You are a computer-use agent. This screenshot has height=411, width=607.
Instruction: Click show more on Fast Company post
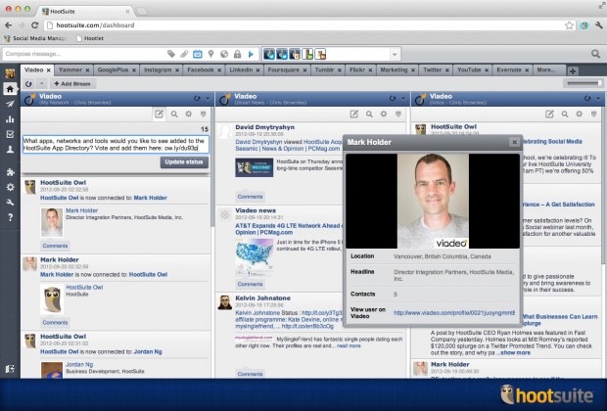tap(515, 353)
